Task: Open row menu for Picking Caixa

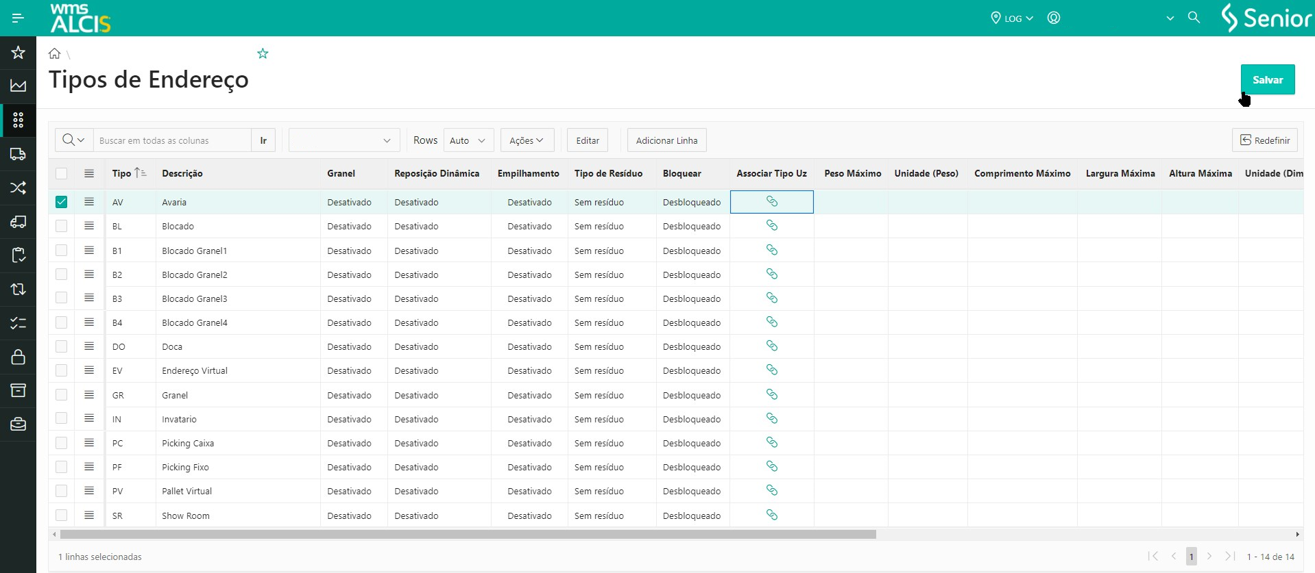Action: [x=89, y=443]
